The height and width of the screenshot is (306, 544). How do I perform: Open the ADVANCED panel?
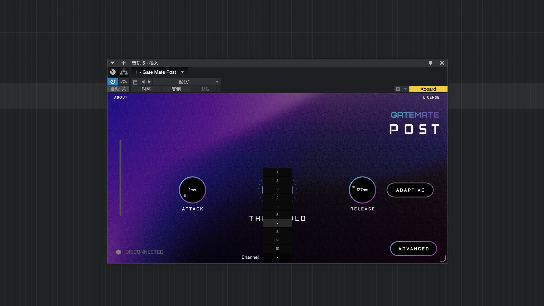[413, 249]
